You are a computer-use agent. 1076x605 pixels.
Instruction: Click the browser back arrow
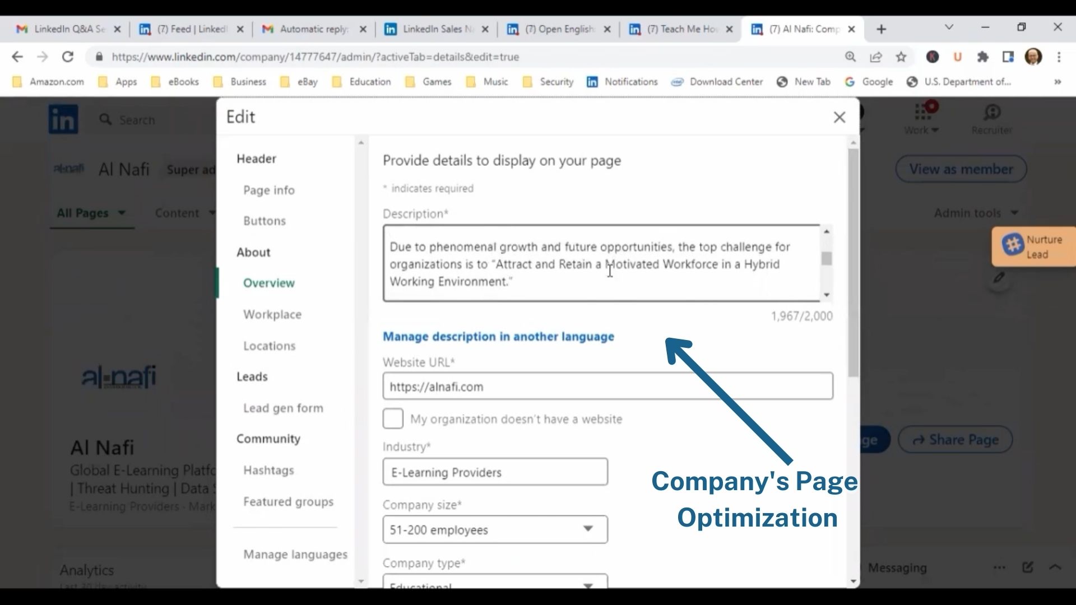point(17,57)
